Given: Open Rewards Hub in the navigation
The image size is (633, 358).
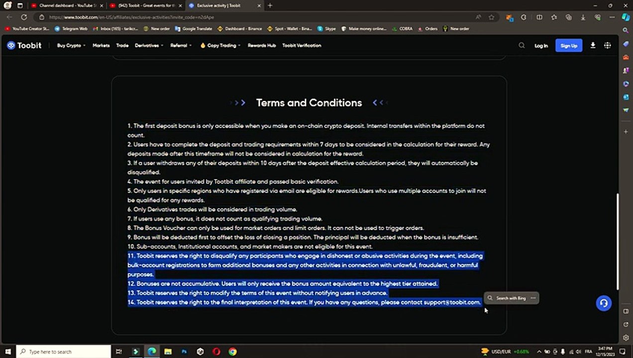Looking at the screenshot, I should pos(262,45).
